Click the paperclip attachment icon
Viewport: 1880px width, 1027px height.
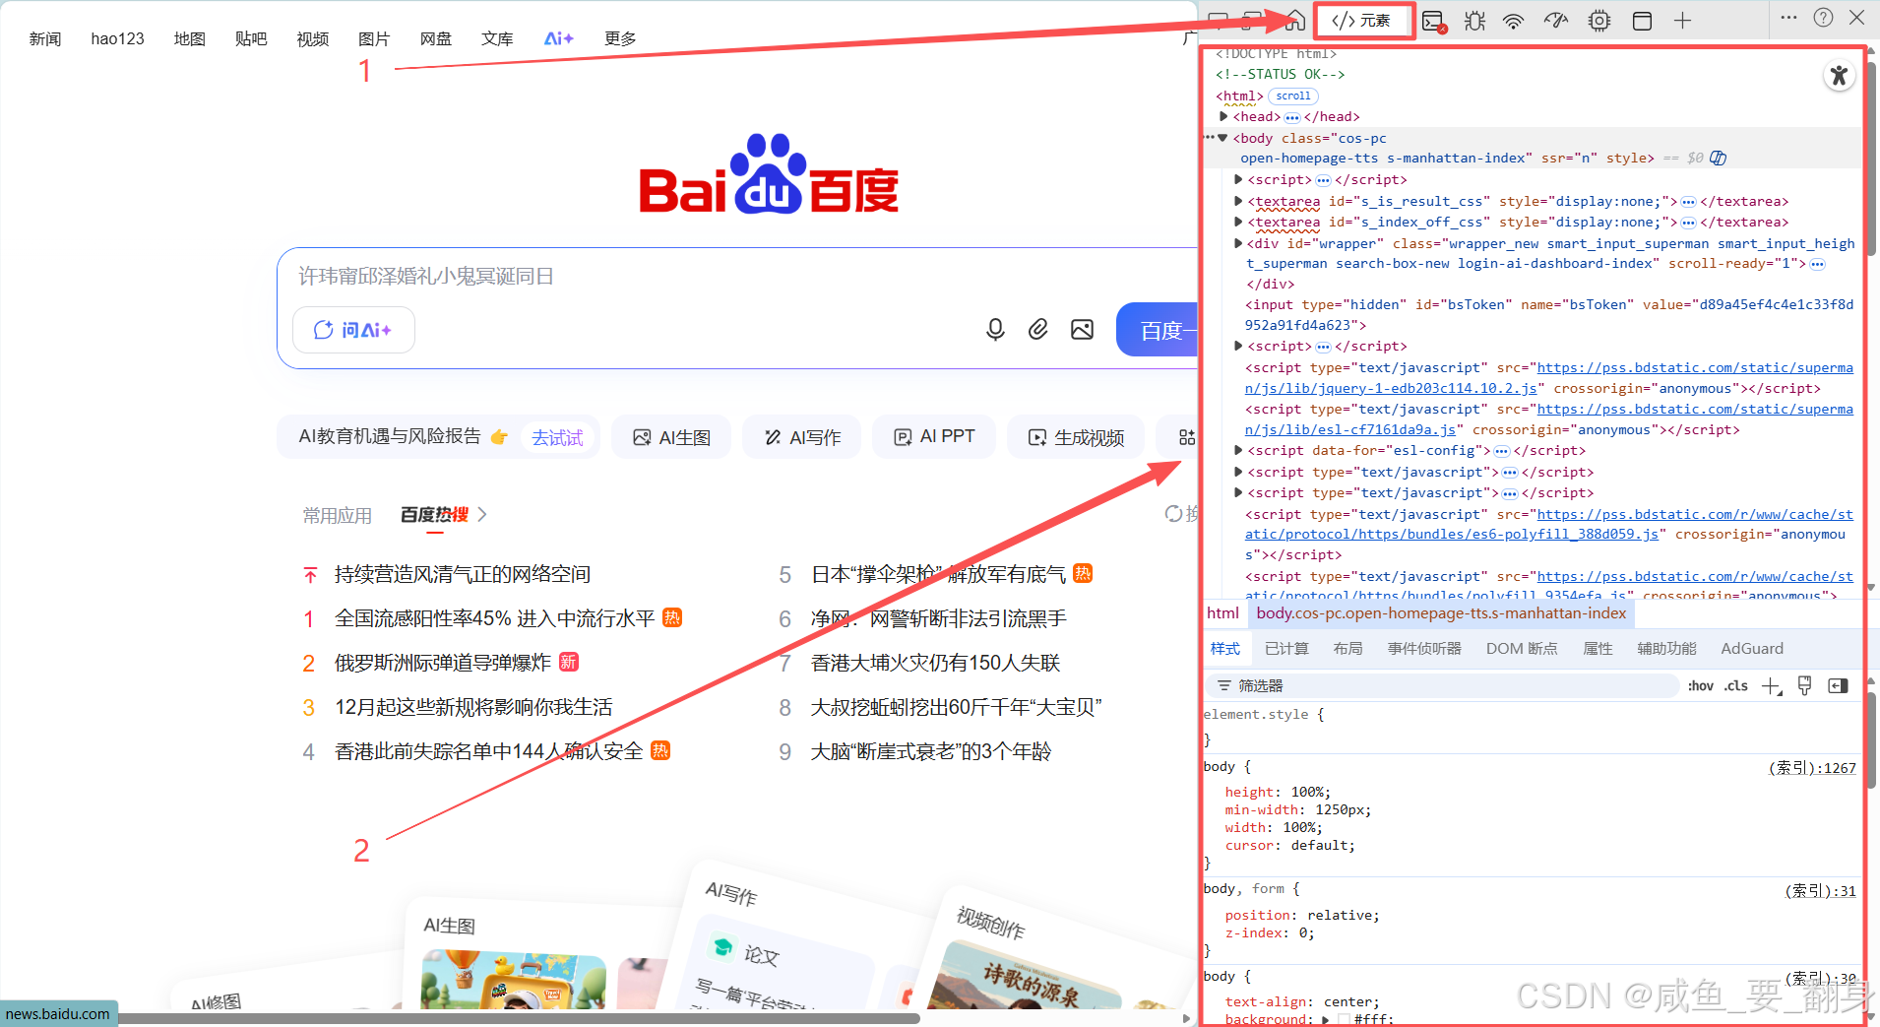[x=1037, y=330]
